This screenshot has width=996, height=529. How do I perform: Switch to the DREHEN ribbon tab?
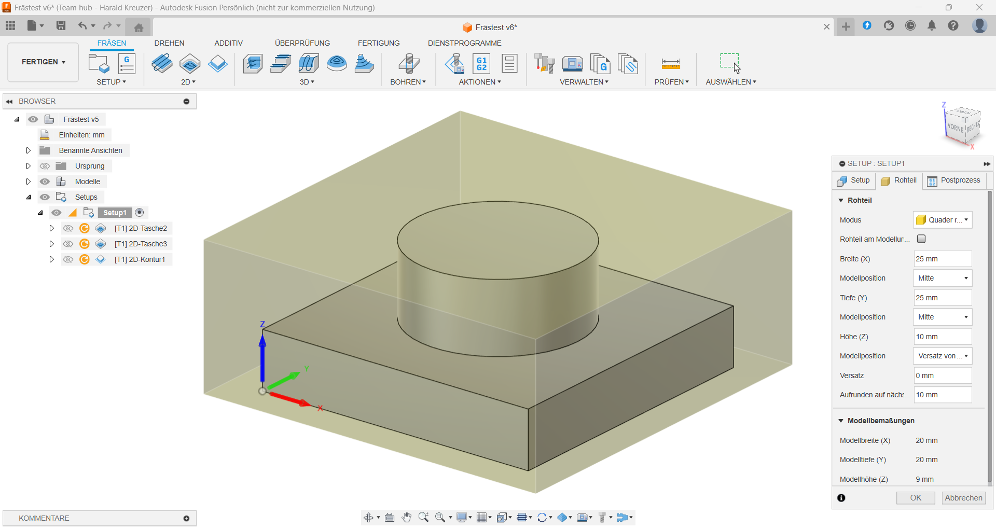[x=169, y=43]
